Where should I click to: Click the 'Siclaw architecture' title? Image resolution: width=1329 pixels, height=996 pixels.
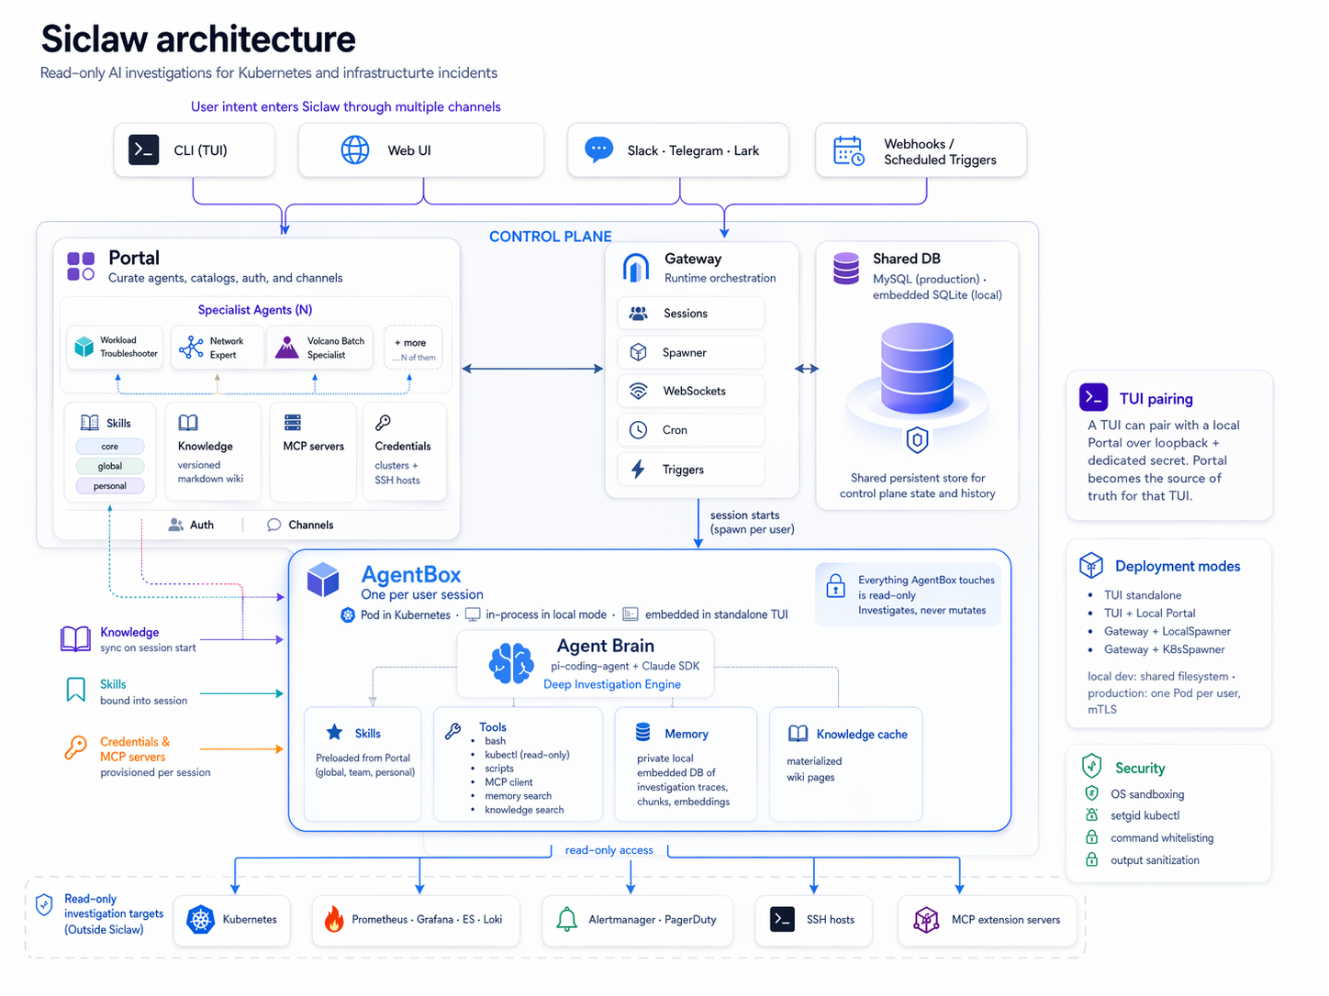coord(198,39)
